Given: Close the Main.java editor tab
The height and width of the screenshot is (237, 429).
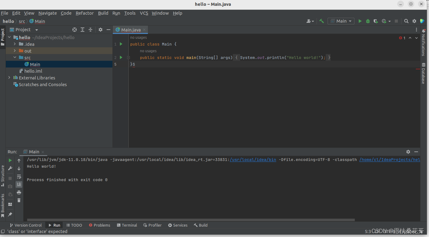Looking at the screenshot, I should 144,30.
